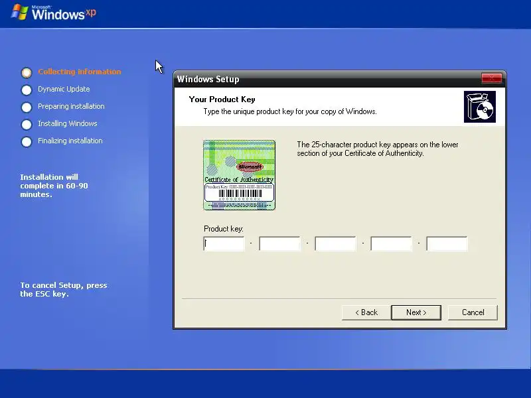Click the 'To cancel Setup, press the ESC key' text
The width and height of the screenshot is (531, 398).
64,289
